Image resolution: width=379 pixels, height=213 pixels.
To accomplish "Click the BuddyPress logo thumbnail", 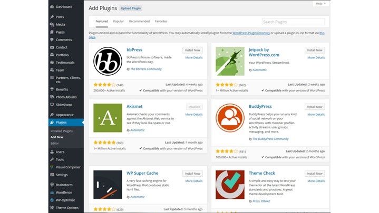I will tap(230, 118).
